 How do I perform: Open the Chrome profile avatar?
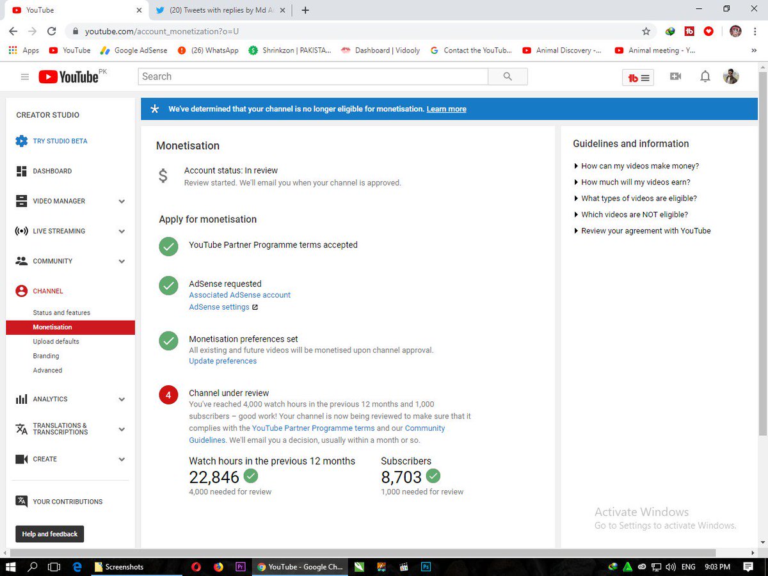coord(735,31)
